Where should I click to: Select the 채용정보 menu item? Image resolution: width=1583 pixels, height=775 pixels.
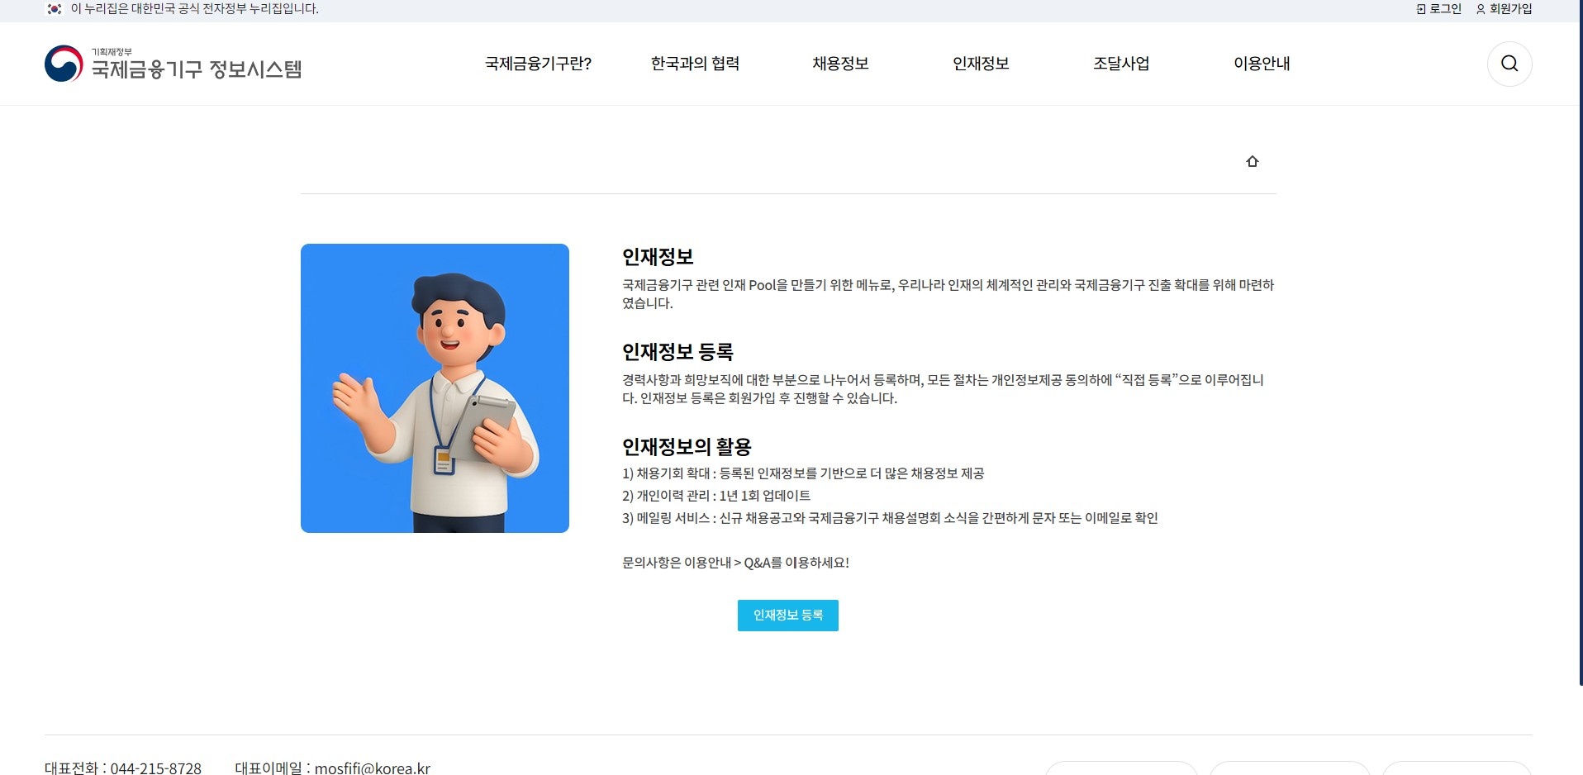pyautogui.click(x=840, y=64)
